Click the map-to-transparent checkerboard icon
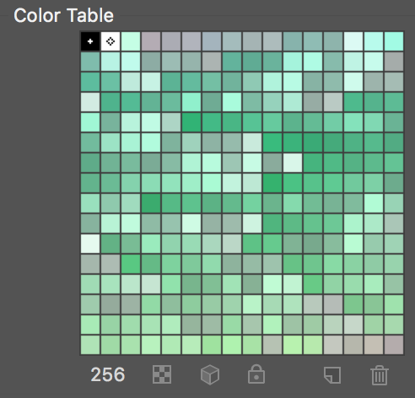Viewport: 415px width, 398px height. (162, 374)
